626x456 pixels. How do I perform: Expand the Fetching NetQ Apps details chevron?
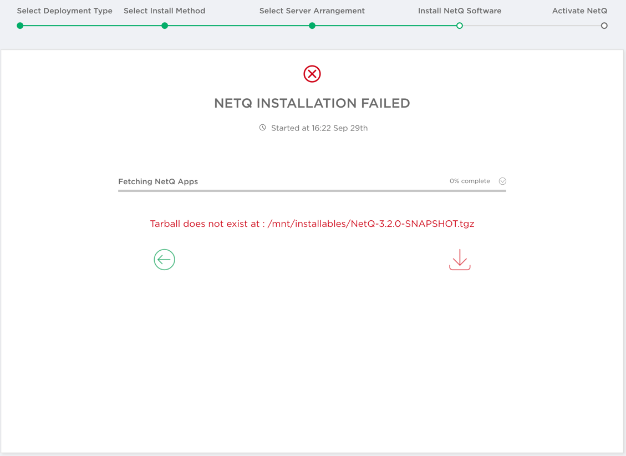[502, 181]
